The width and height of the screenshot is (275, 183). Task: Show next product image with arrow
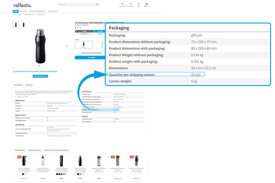click(x=67, y=46)
